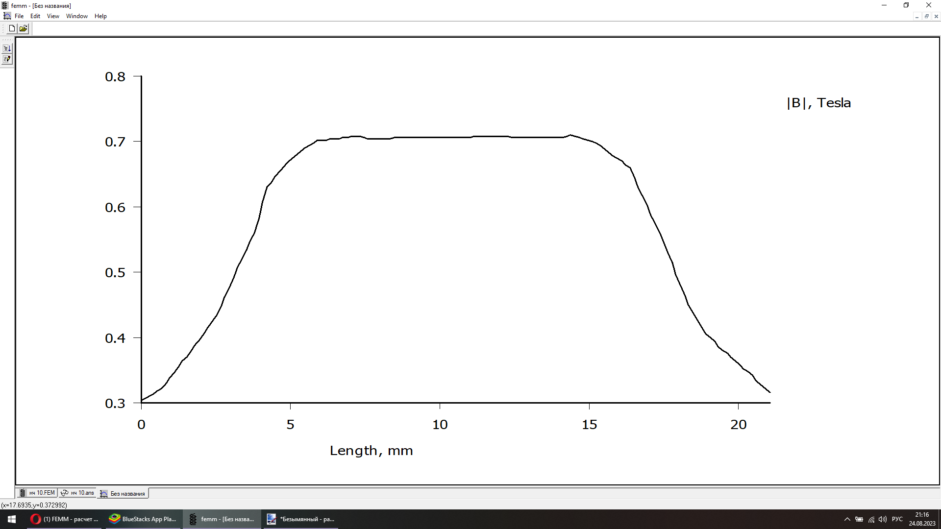941x529 pixels.
Task: Select the Без названия plot tab
Action: [124, 493]
